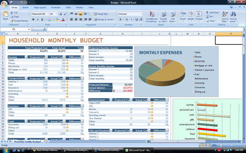The height and width of the screenshot is (153, 246).
Task: Click the Fill down icon
Action: tap(207, 16)
